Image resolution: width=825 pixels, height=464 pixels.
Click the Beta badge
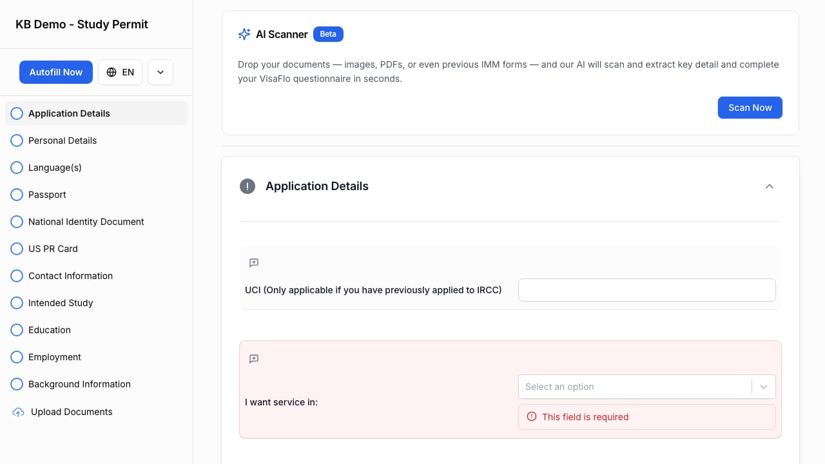point(328,34)
